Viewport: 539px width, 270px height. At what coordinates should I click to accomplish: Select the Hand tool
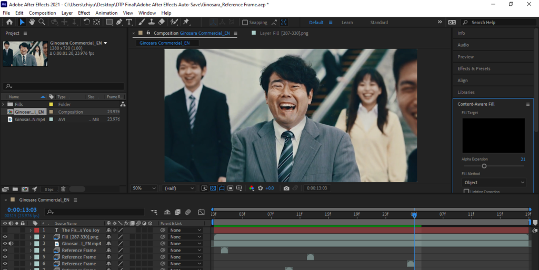[32, 22]
